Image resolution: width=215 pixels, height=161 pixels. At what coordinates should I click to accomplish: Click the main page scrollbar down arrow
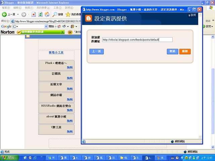tap(213, 147)
